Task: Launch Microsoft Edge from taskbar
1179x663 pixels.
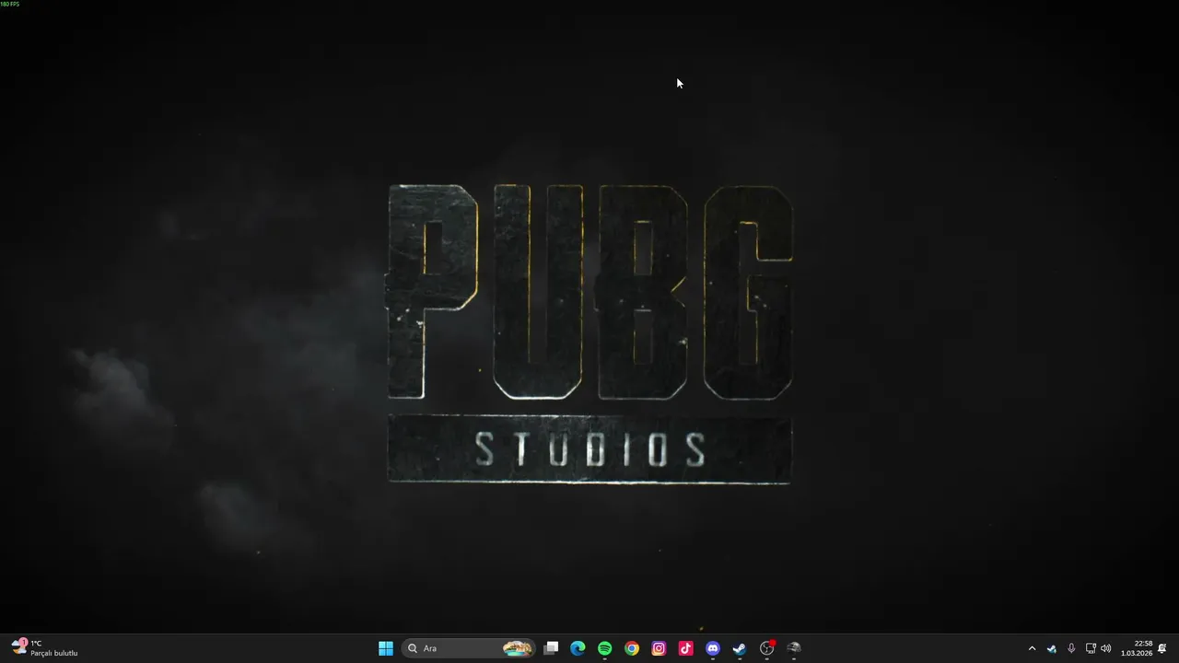Action: point(578,648)
